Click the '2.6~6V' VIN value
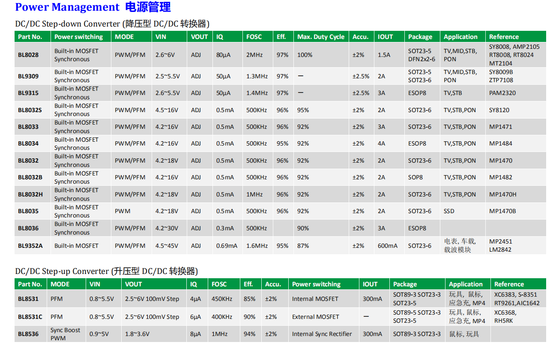The image size is (559, 348). pyautogui.click(x=165, y=55)
